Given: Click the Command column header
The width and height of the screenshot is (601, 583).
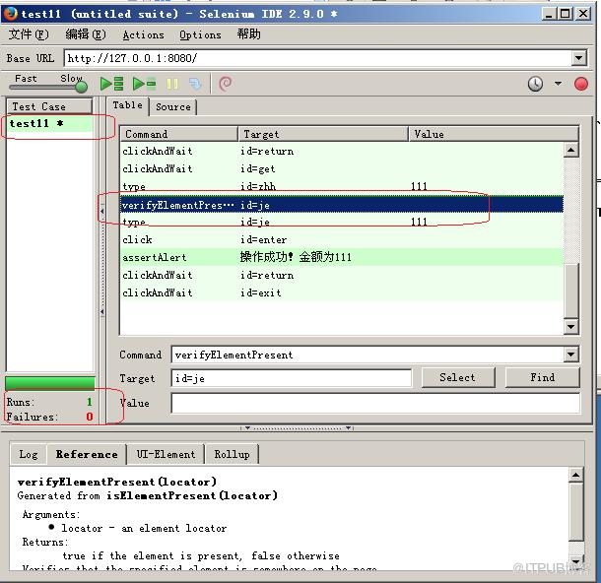Looking at the screenshot, I should 179,134.
